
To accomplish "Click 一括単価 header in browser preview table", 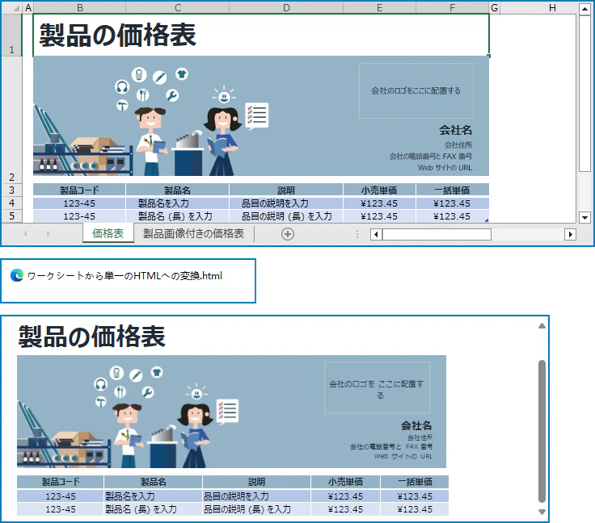I will [x=415, y=482].
